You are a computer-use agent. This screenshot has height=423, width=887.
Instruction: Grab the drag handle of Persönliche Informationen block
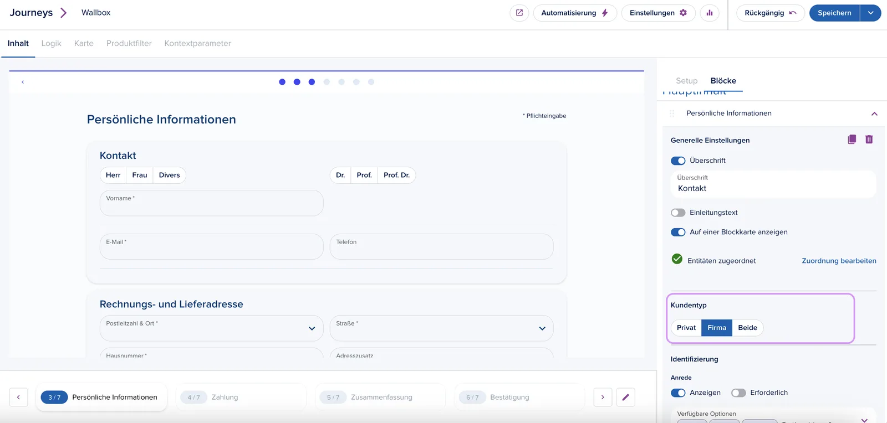(672, 114)
